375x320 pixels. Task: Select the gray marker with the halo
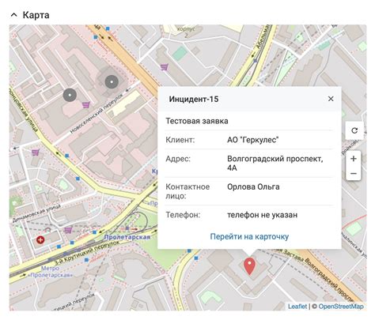(x=112, y=81)
